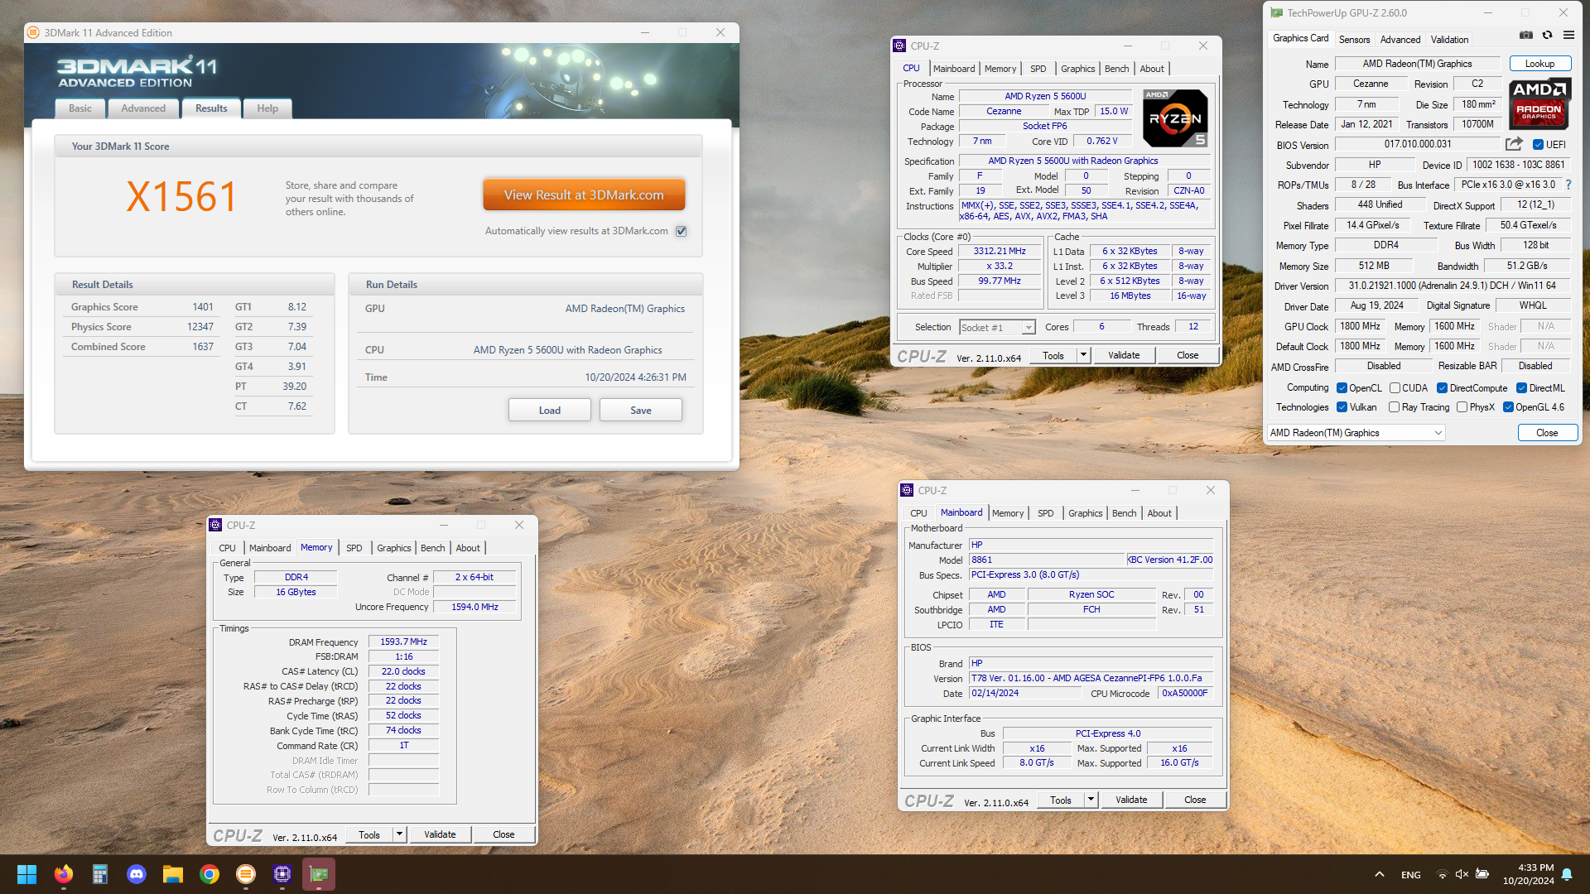
Task: Click the Bus Interface question mark icon
Action: click(x=1568, y=185)
